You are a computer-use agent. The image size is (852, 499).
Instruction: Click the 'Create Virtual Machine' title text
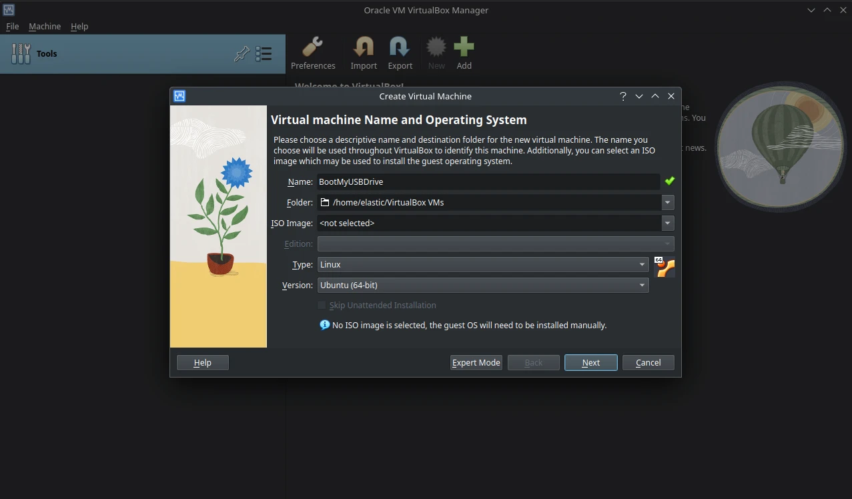point(426,96)
